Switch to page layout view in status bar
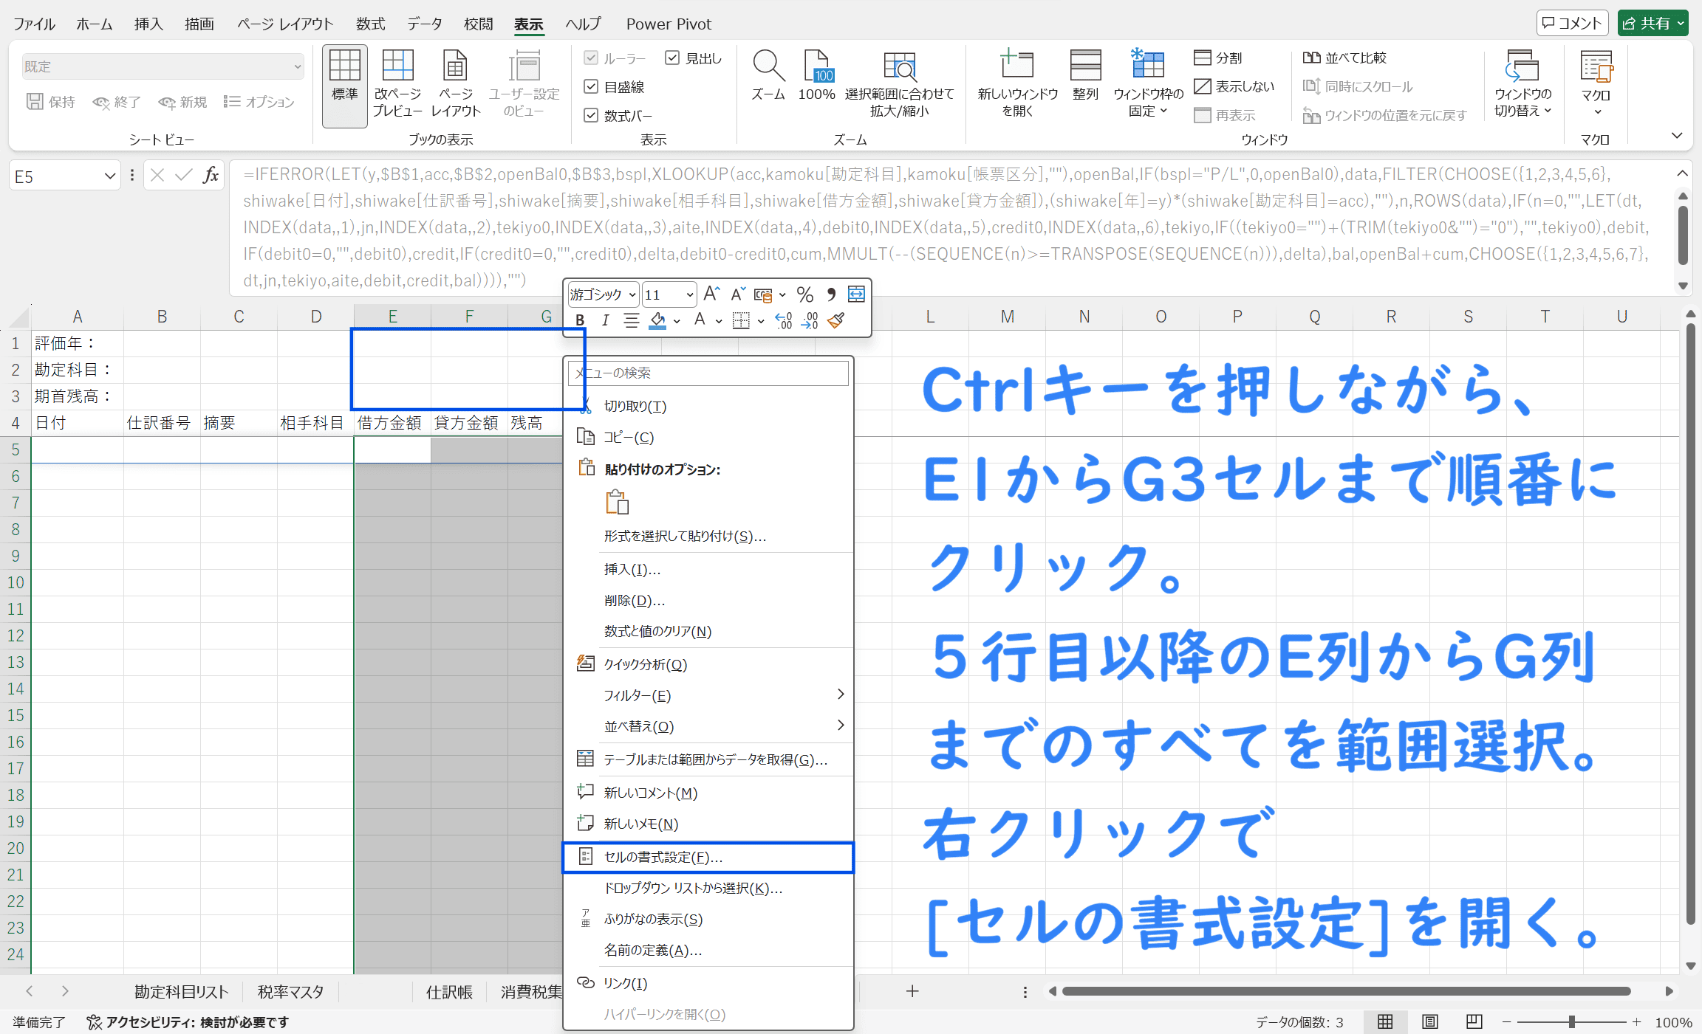Screen dimensions: 1702x1034 (1430, 1021)
